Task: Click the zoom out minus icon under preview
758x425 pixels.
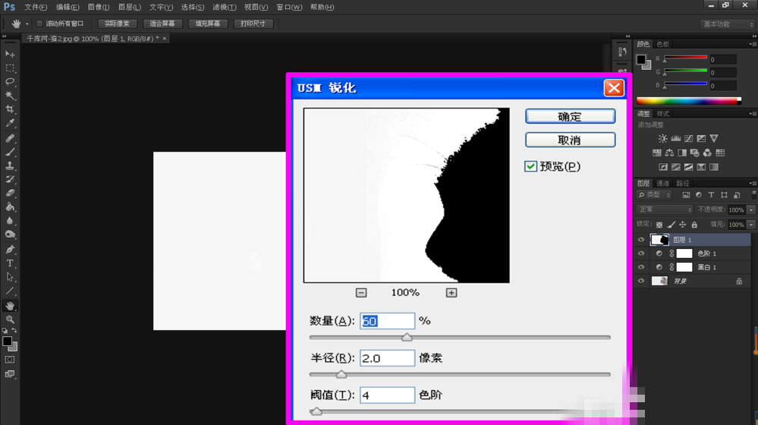Action: tap(361, 293)
